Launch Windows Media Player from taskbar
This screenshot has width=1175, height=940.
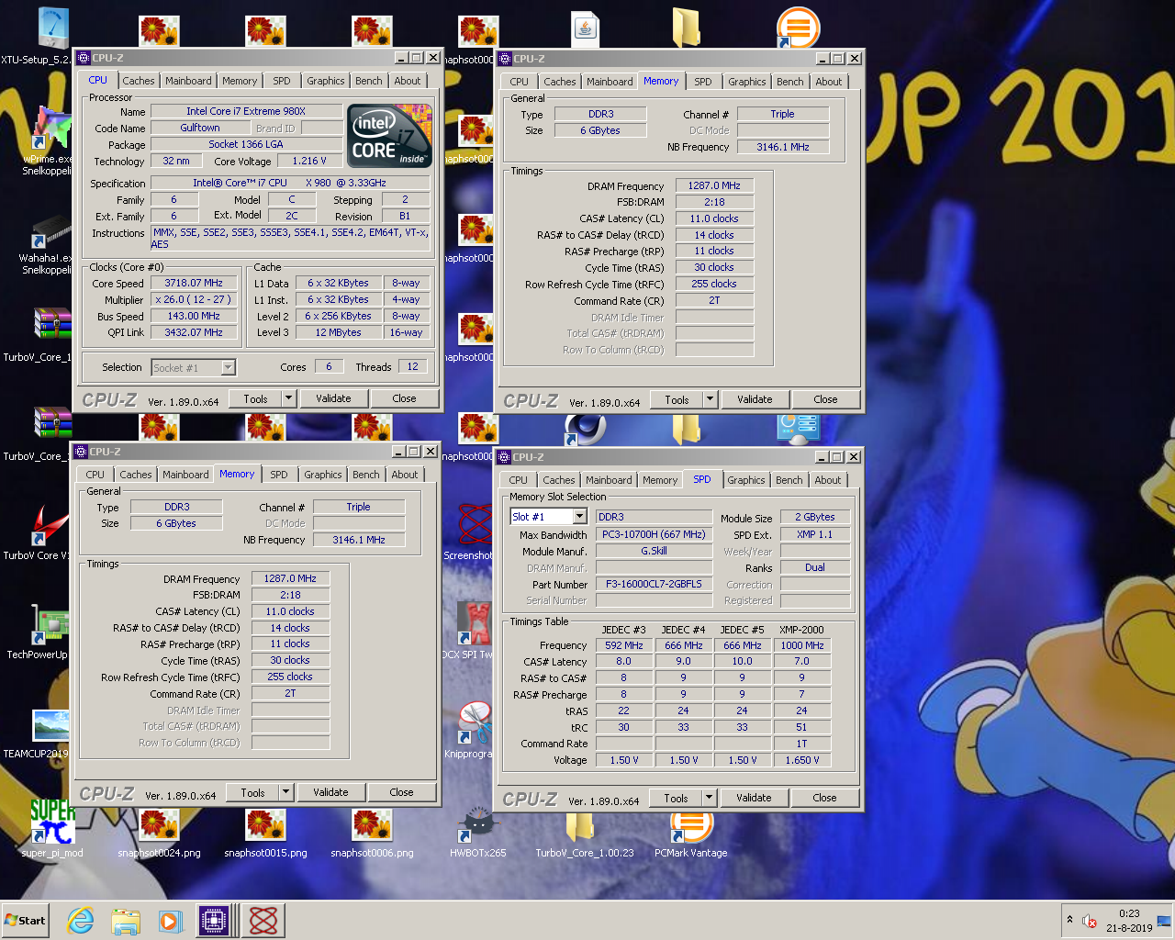(170, 921)
